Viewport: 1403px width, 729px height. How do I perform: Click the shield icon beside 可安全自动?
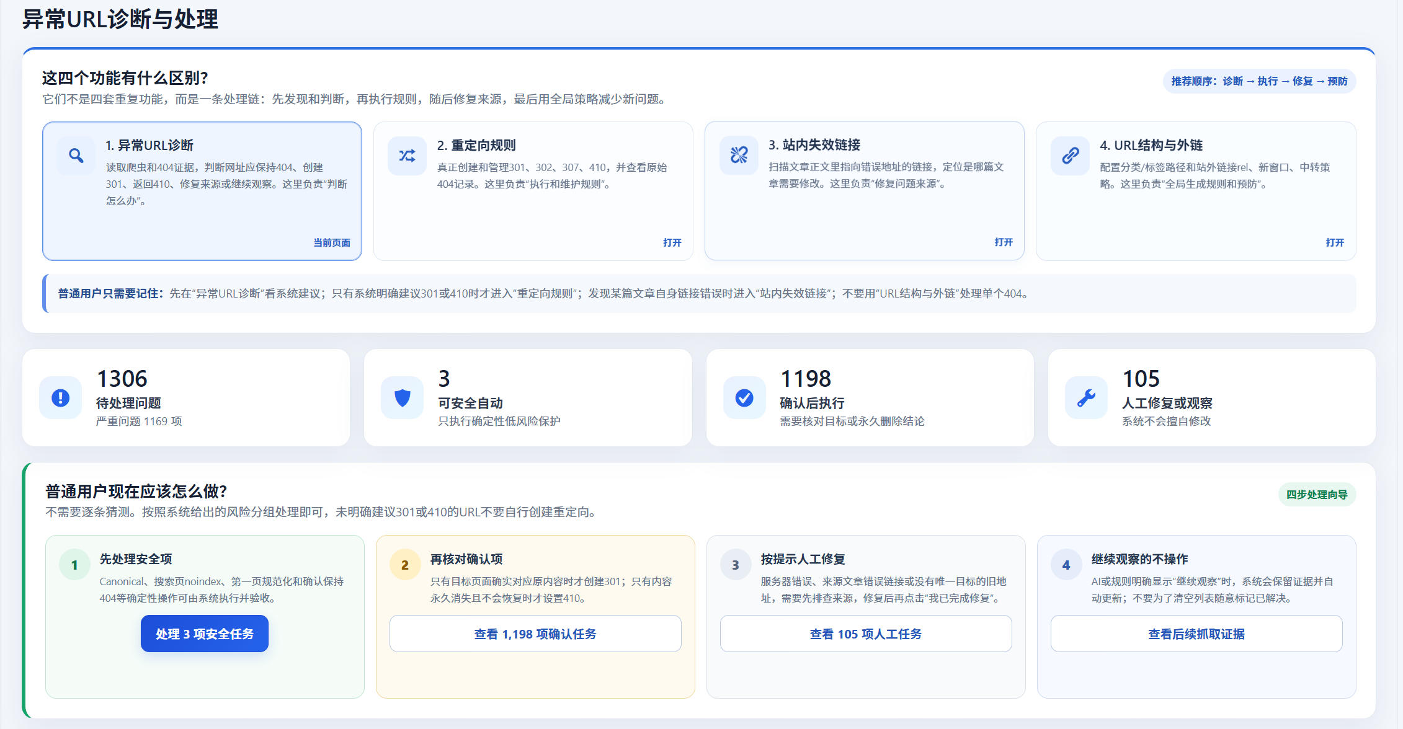pos(403,398)
